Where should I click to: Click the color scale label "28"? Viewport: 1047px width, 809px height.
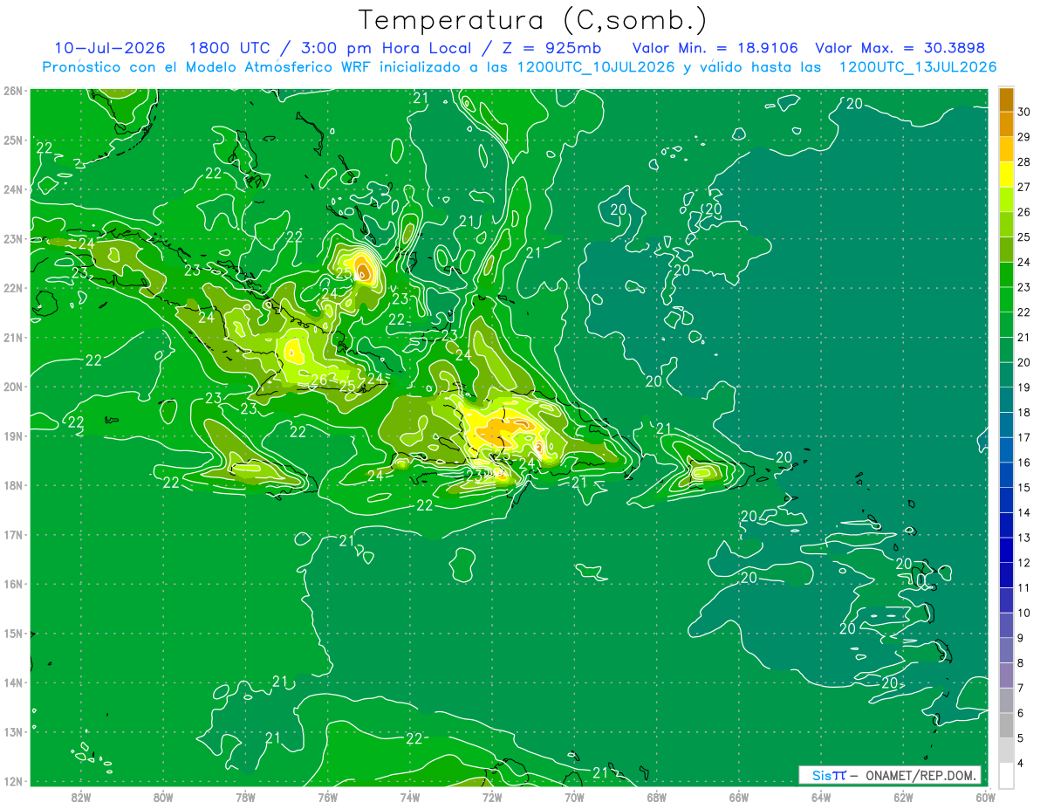pos(1024,162)
